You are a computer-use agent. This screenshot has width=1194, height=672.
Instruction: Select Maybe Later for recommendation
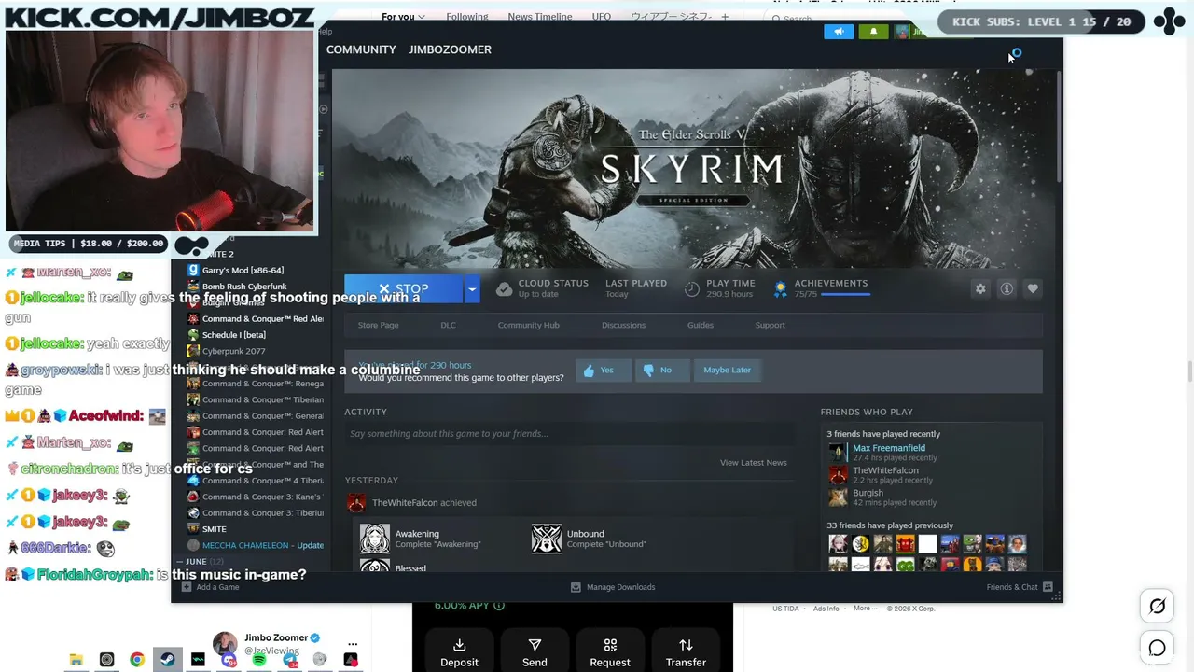pos(727,371)
